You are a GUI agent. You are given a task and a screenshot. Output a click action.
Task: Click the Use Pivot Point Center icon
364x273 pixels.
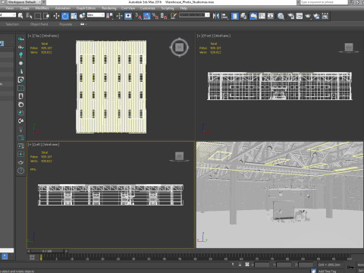coord(109,16)
